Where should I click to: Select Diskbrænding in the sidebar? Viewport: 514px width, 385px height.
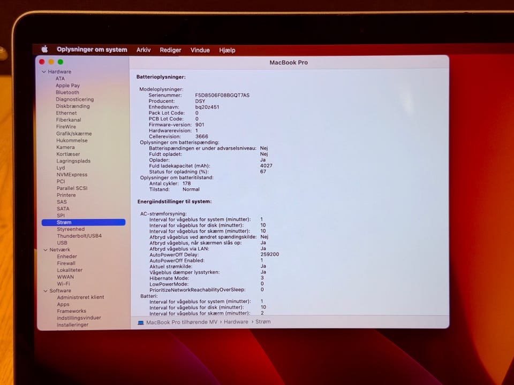tap(73, 106)
